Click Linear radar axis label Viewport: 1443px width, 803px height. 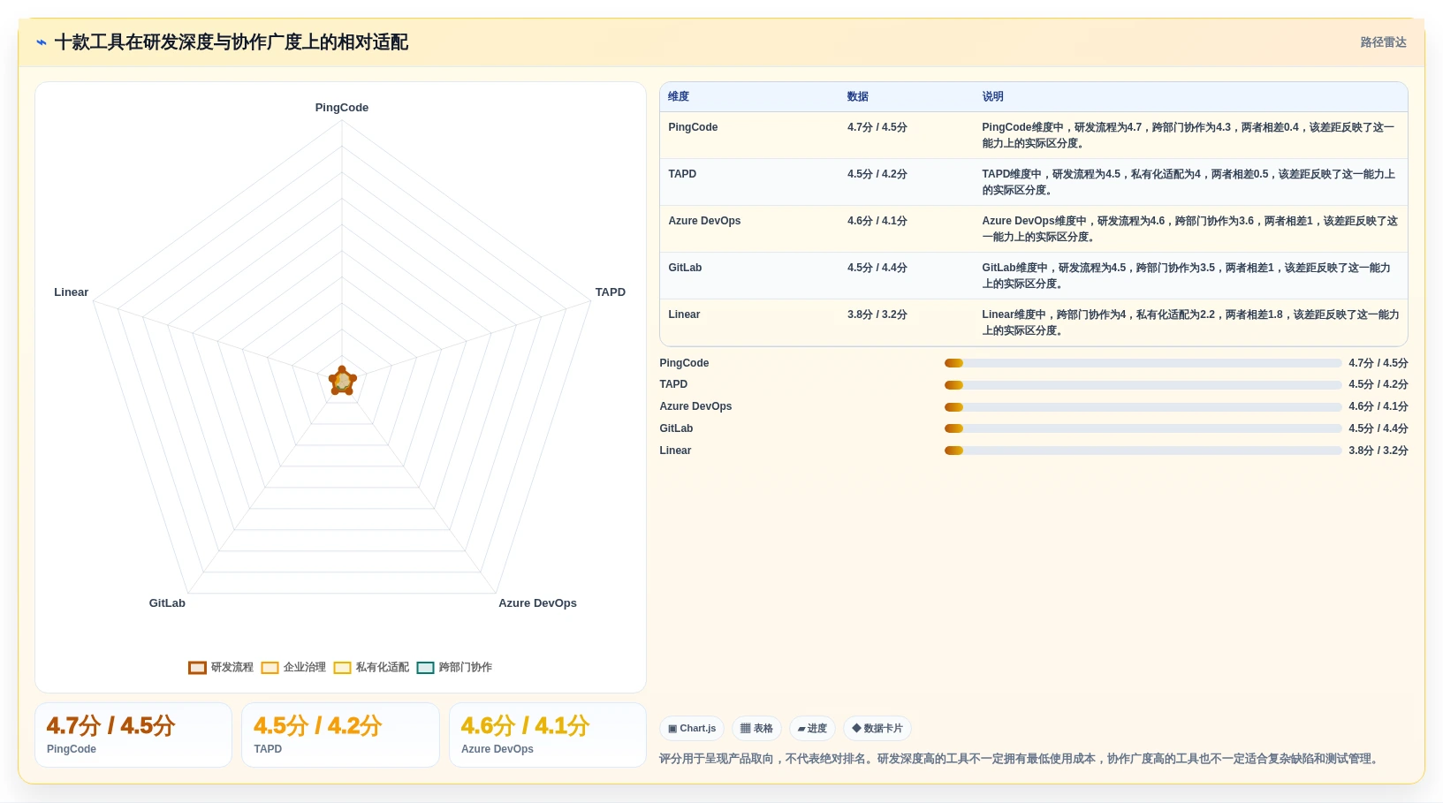[x=72, y=292]
